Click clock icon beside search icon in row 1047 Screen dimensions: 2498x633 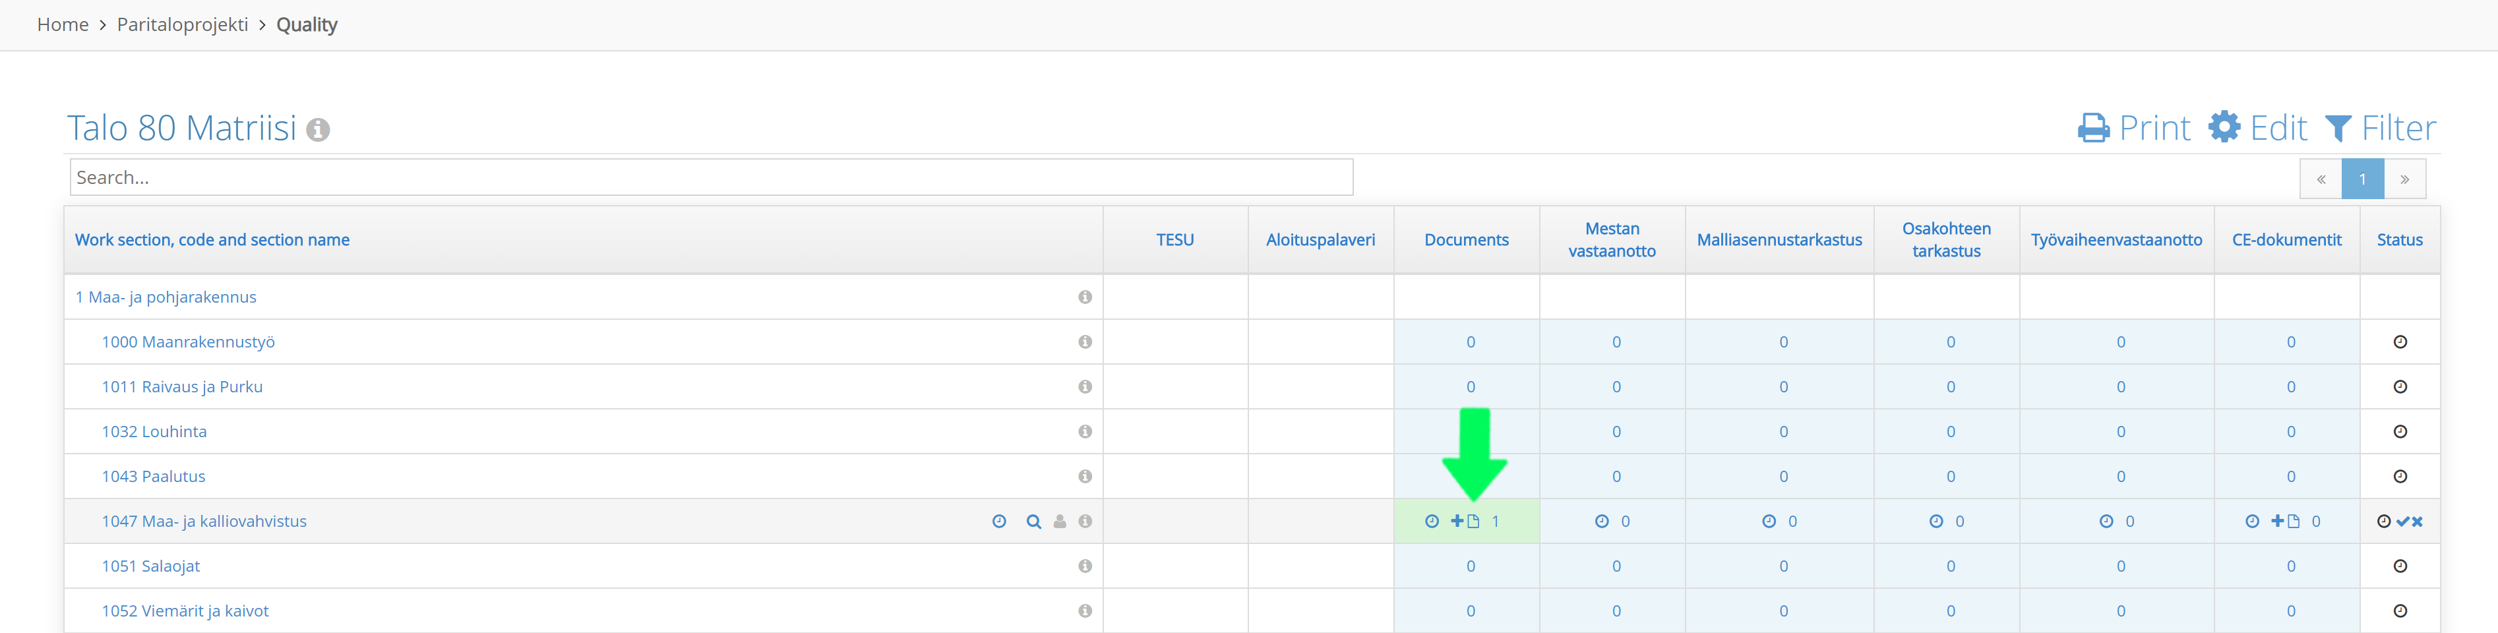click(999, 522)
